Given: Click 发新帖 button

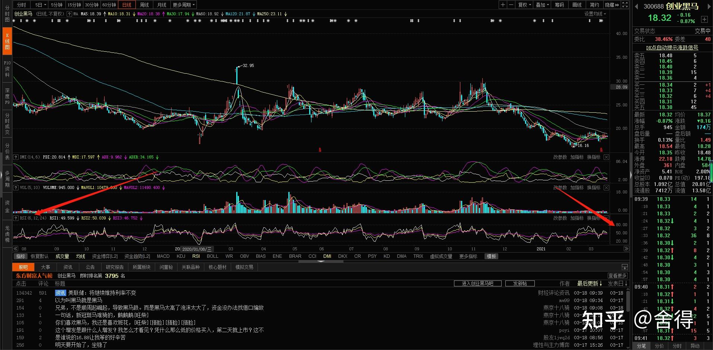Looking at the screenshot, I should (x=520, y=283).
